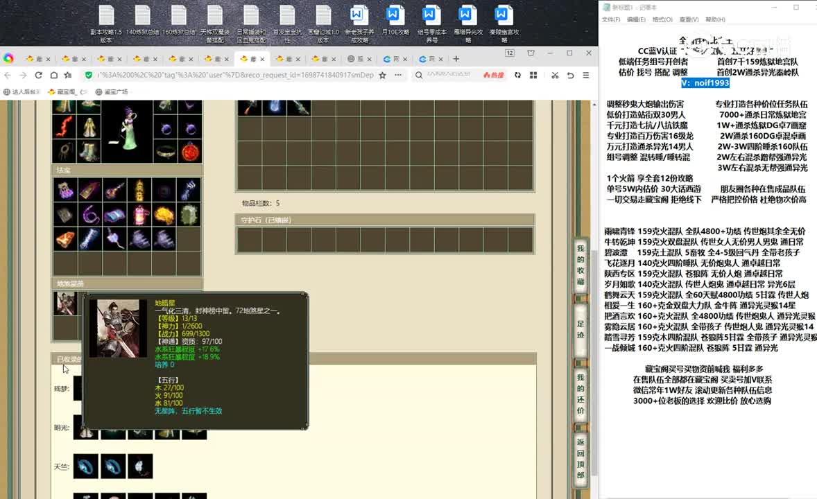The width and height of the screenshot is (817, 499).
Task: Open the 雁塔异光攻略 WPS document
Action: (x=468, y=24)
